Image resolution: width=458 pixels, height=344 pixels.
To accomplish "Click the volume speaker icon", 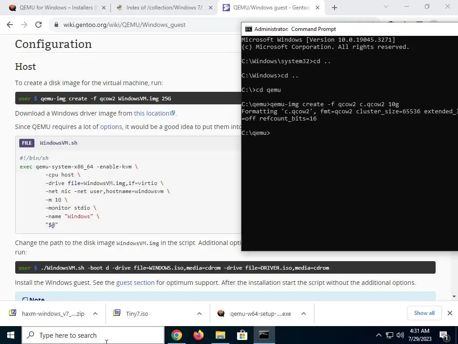I will point(400,335).
